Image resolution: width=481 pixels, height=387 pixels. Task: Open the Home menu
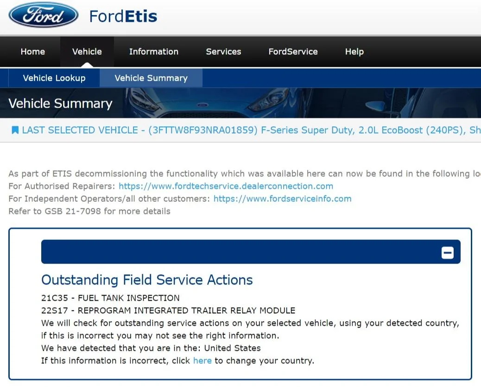click(33, 52)
